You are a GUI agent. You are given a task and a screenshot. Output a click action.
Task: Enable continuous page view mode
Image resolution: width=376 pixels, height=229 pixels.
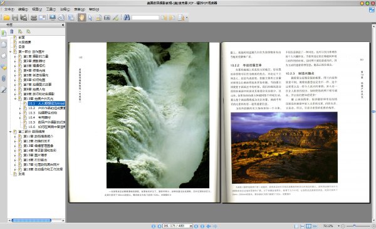click(303, 226)
